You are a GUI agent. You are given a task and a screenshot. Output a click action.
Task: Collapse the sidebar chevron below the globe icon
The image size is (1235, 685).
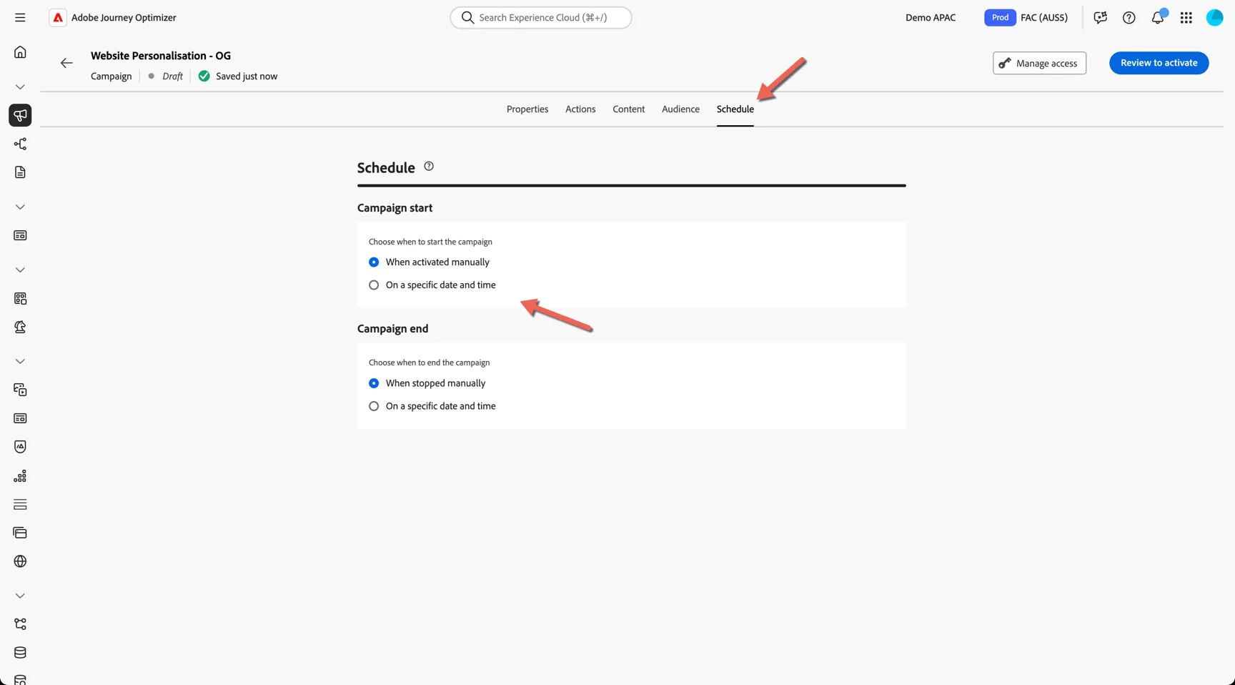point(20,596)
